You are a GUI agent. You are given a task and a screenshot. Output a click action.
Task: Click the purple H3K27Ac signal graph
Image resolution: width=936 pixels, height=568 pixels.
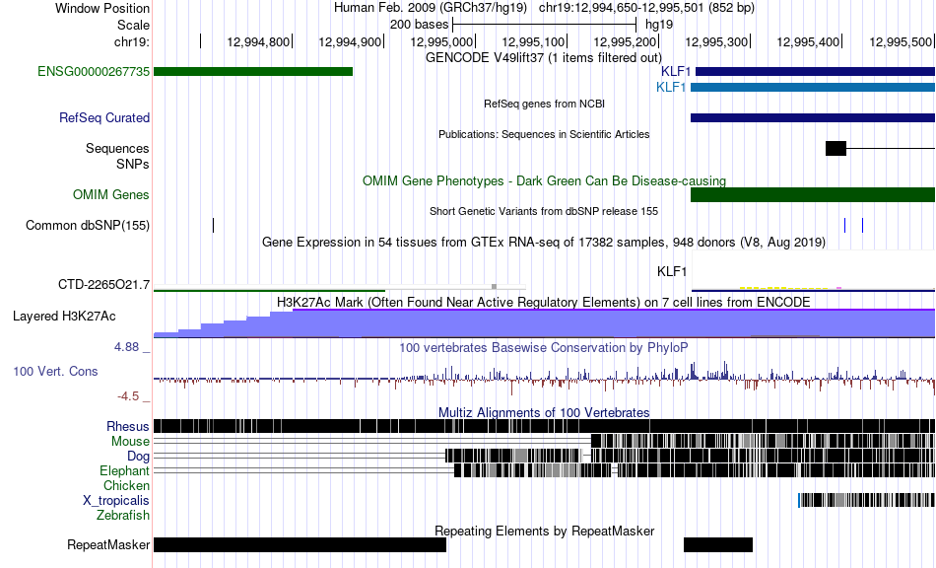pyautogui.click(x=545, y=323)
